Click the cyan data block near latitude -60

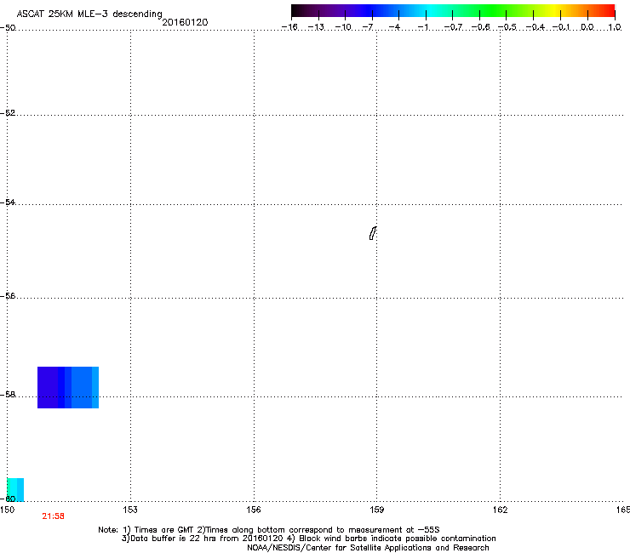point(15,489)
